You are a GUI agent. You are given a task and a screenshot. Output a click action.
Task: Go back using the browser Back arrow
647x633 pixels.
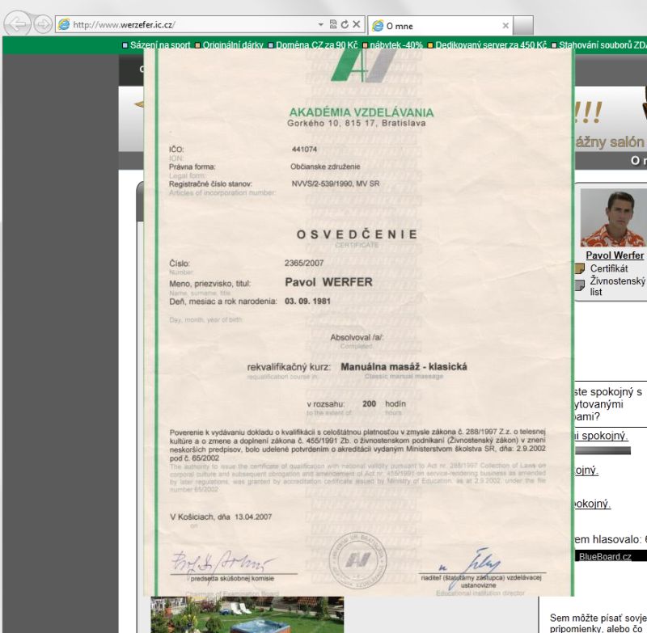pos(17,24)
